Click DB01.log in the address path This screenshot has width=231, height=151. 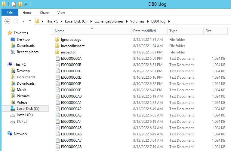coord(158,21)
